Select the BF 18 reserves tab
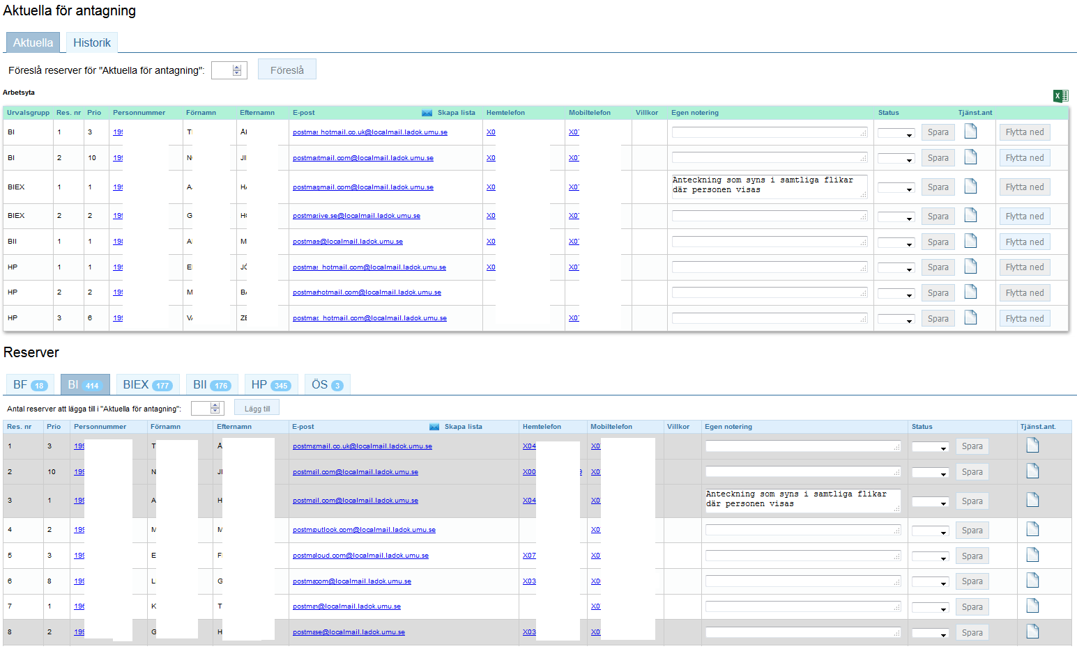 pyautogui.click(x=30, y=385)
